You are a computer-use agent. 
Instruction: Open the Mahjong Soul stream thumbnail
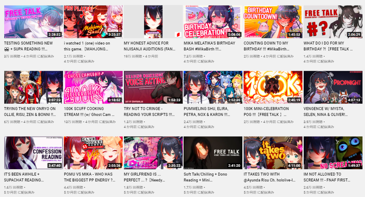coord(93,22)
